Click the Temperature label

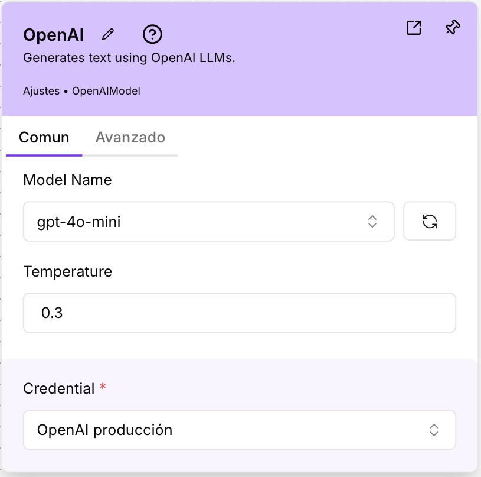(x=68, y=271)
